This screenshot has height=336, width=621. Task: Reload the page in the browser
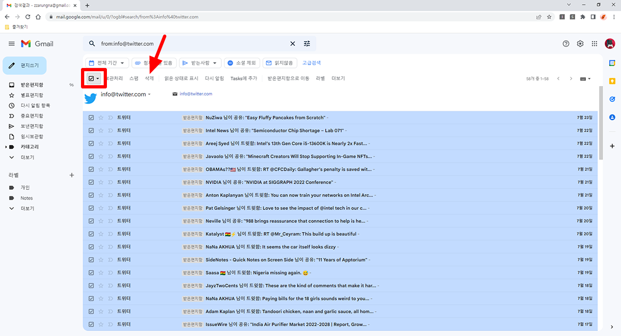28,17
